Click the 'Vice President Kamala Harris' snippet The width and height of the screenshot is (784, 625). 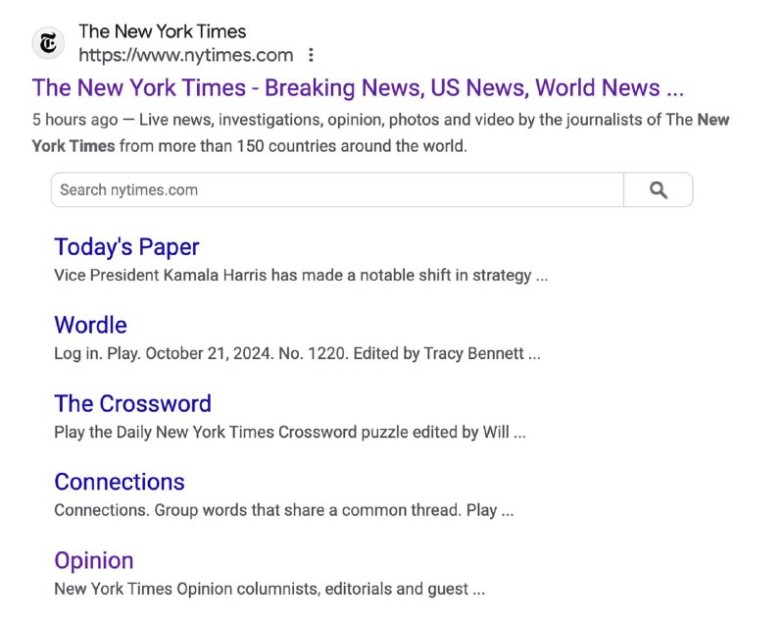pos(301,276)
